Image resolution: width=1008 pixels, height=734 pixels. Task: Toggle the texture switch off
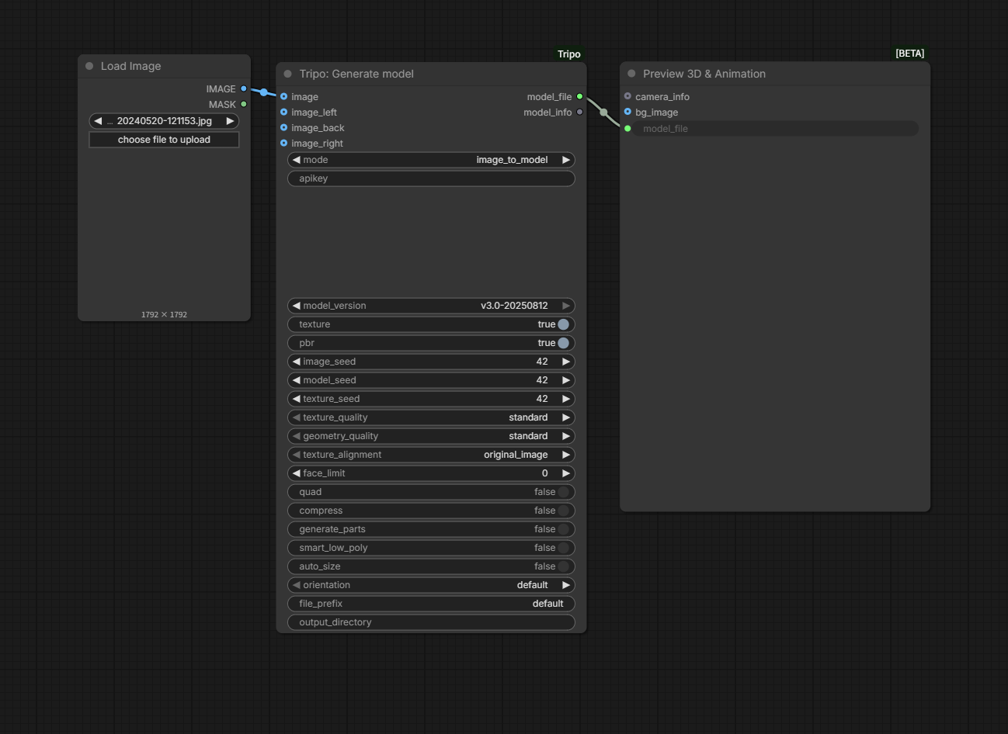[x=564, y=324]
